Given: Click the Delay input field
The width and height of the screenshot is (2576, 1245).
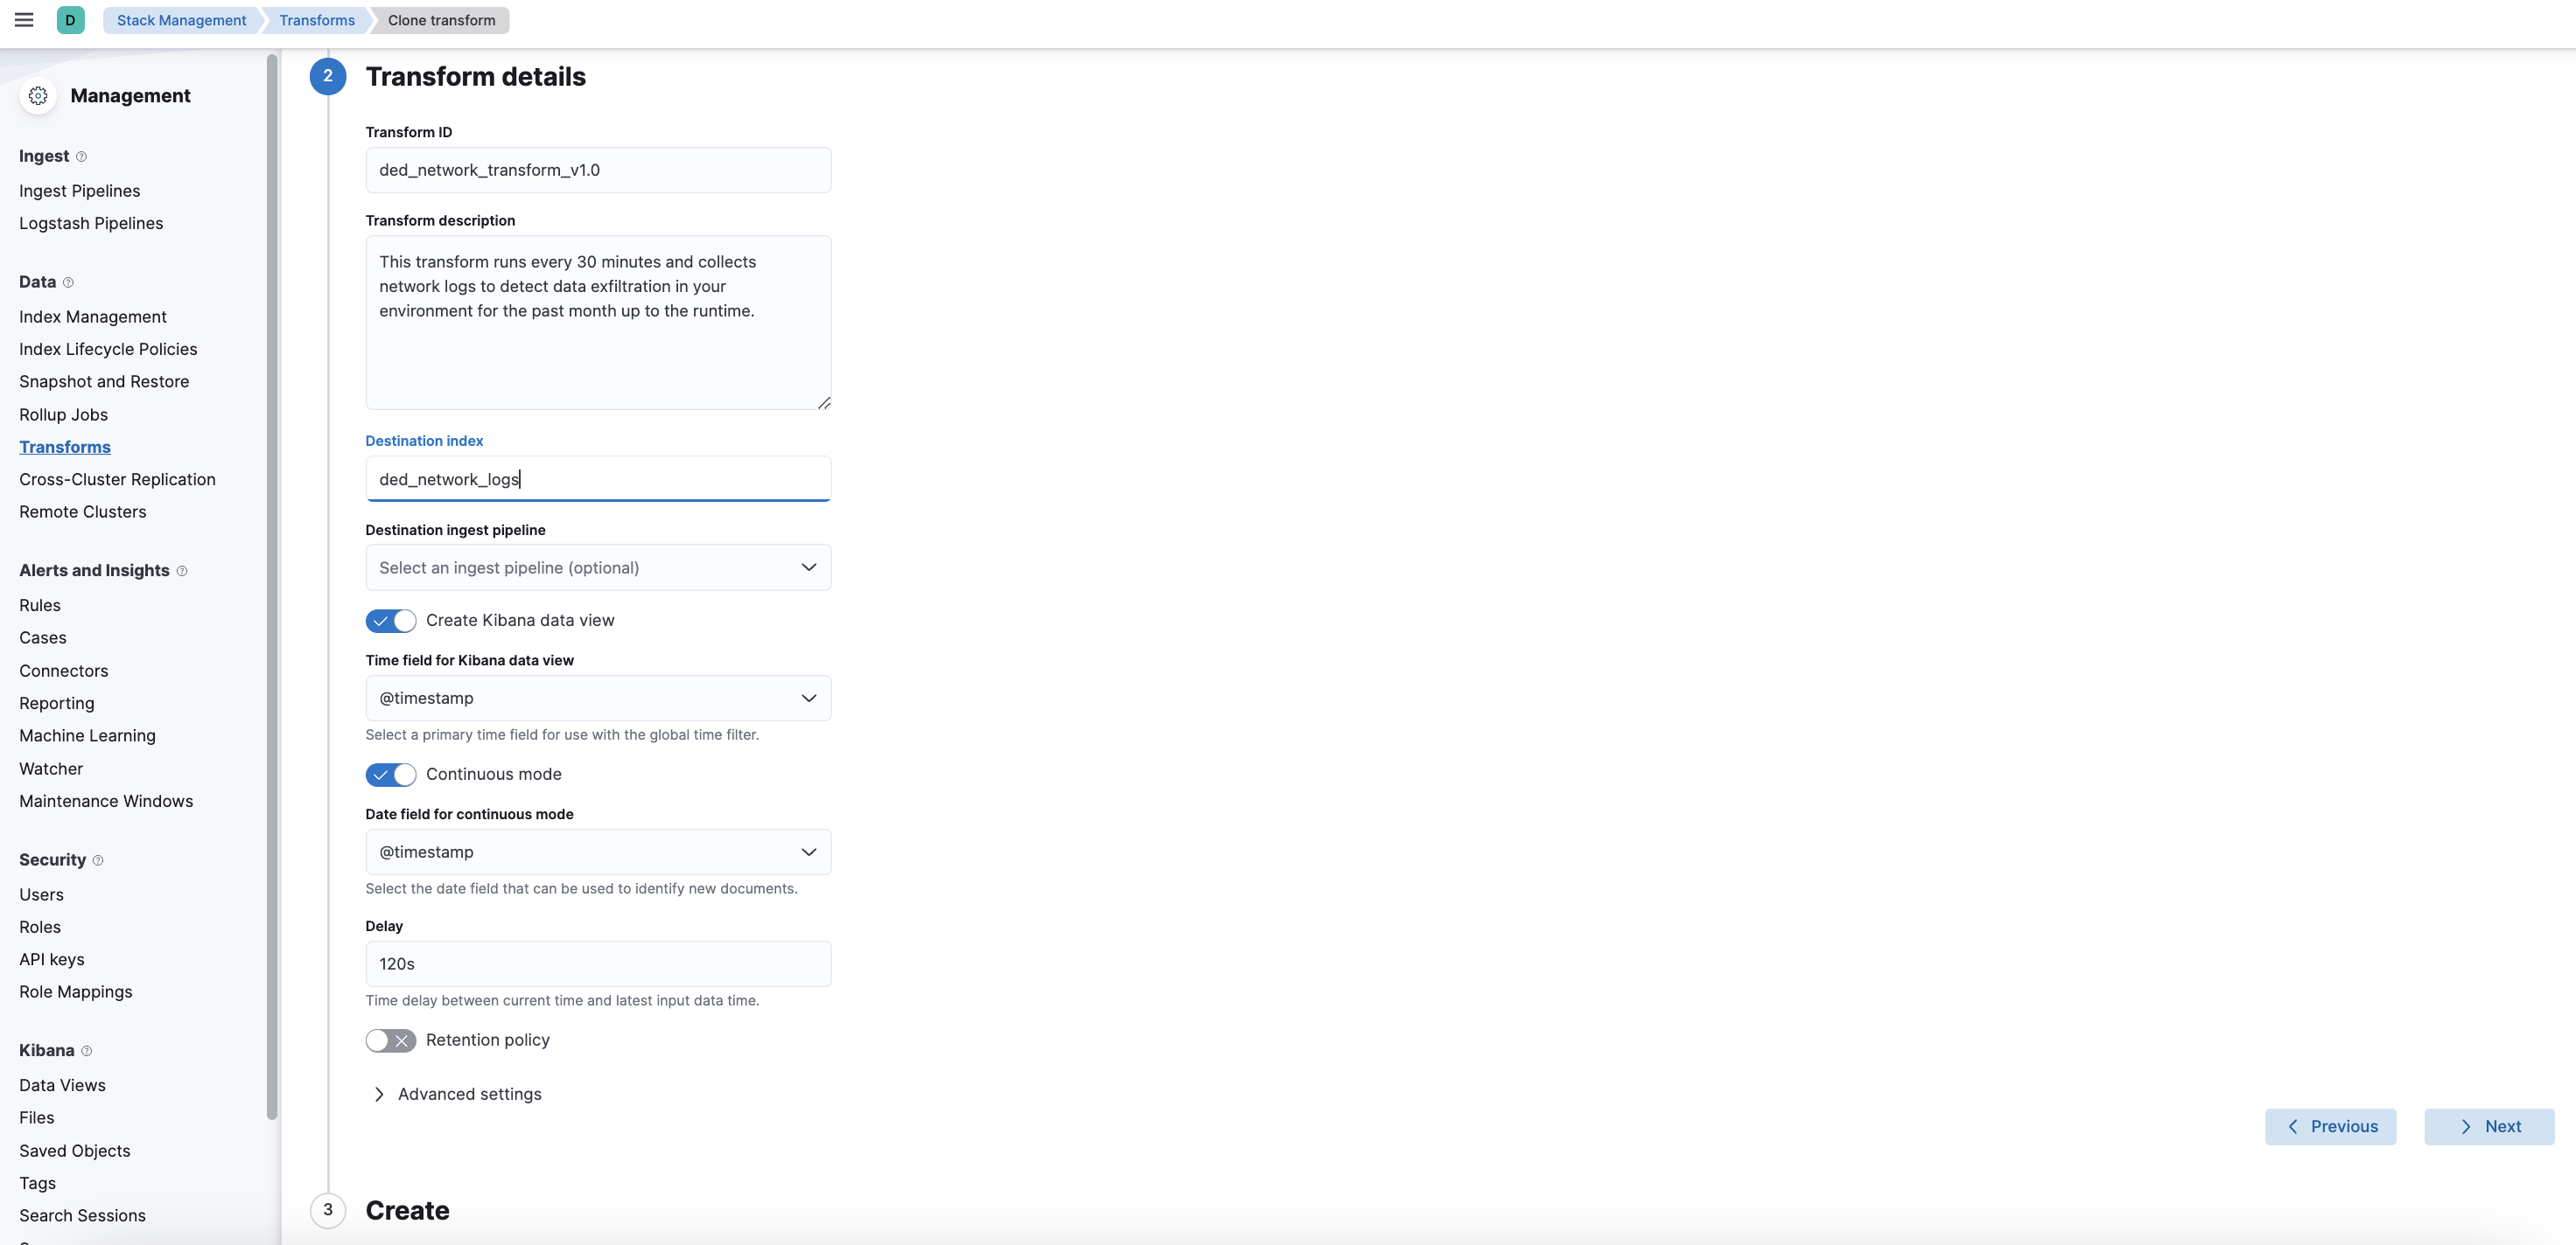Looking at the screenshot, I should click(597, 963).
